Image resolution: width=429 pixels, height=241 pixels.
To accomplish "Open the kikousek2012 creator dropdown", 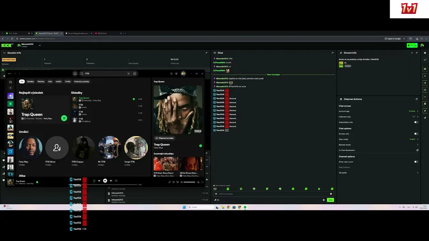I will pyautogui.click(x=40, y=45).
